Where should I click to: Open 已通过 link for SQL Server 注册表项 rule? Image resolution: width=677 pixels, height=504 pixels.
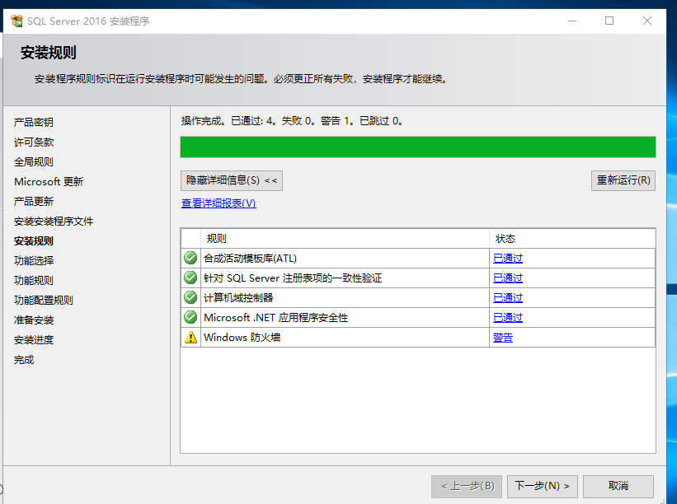[x=508, y=278]
